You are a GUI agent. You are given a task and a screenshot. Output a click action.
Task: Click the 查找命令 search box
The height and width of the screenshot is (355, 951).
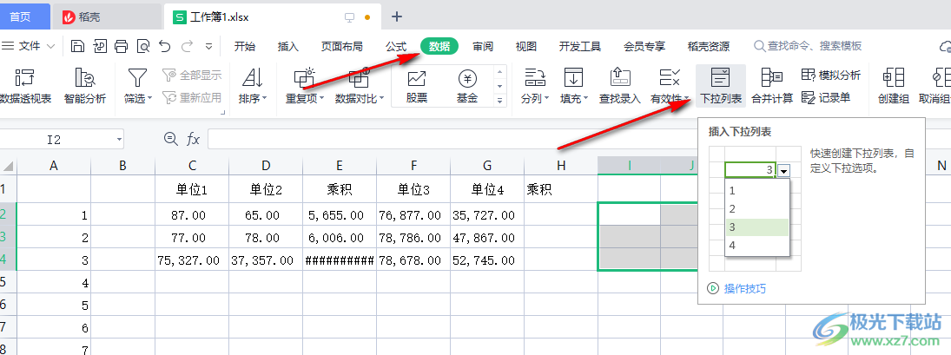coord(808,46)
